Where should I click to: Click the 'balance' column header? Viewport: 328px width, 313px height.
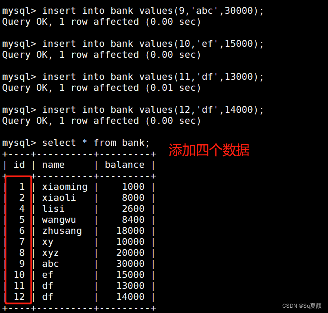tap(125, 165)
